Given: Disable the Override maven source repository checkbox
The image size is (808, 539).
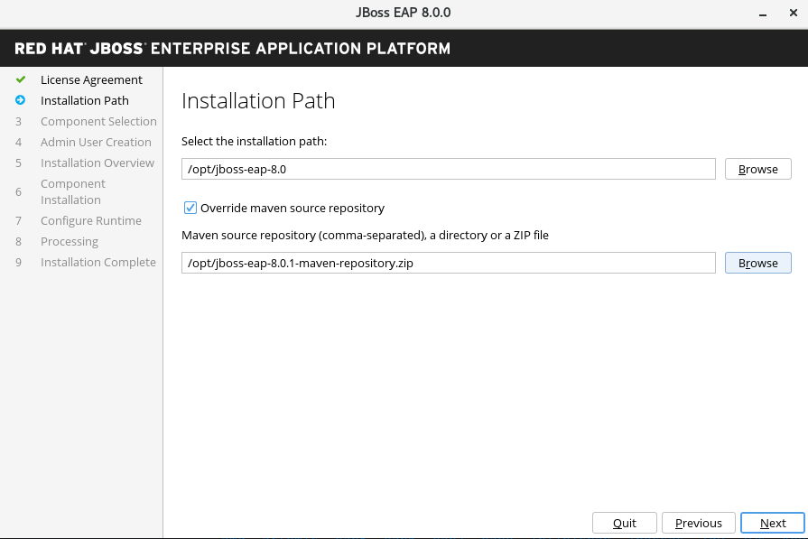Looking at the screenshot, I should (190, 208).
